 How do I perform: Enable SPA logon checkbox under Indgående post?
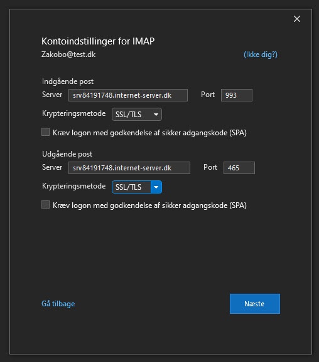click(x=45, y=132)
